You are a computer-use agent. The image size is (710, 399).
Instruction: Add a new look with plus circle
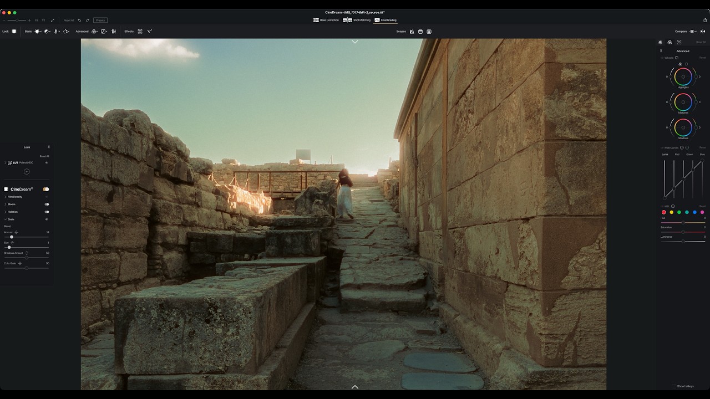pos(27,172)
